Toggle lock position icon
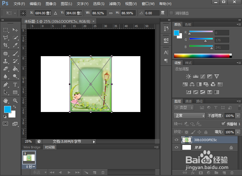This screenshot has width=242, height=176. tap(199, 132)
